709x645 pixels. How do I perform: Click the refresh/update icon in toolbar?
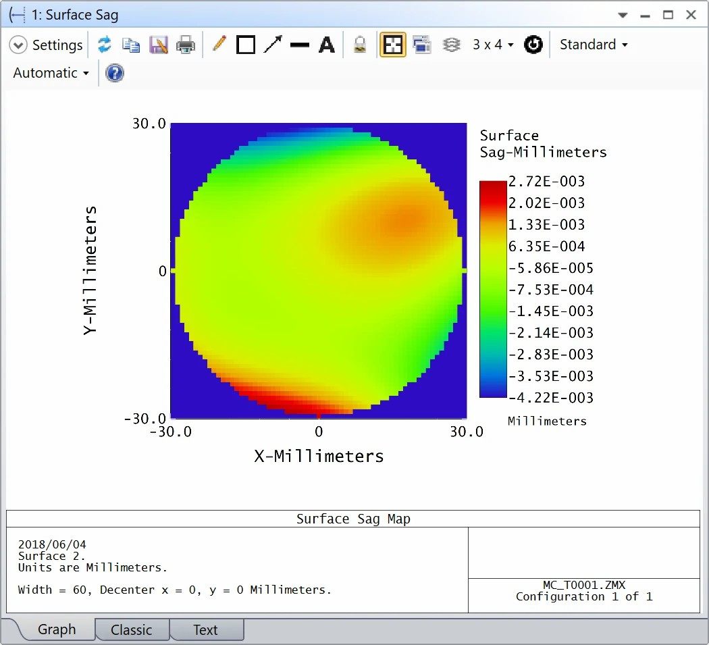tap(104, 45)
